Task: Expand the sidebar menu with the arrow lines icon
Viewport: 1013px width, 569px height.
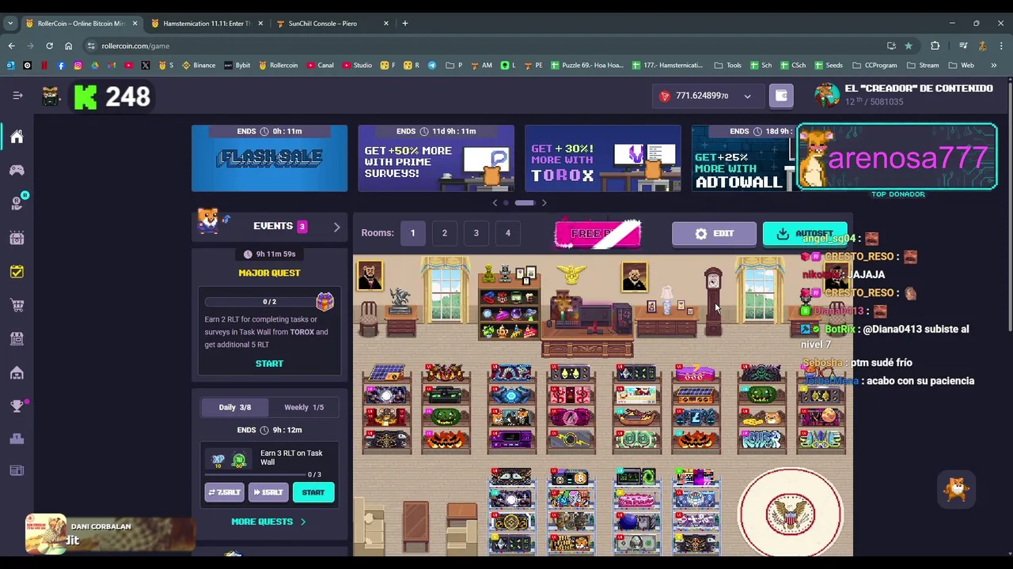Action: pos(17,96)
